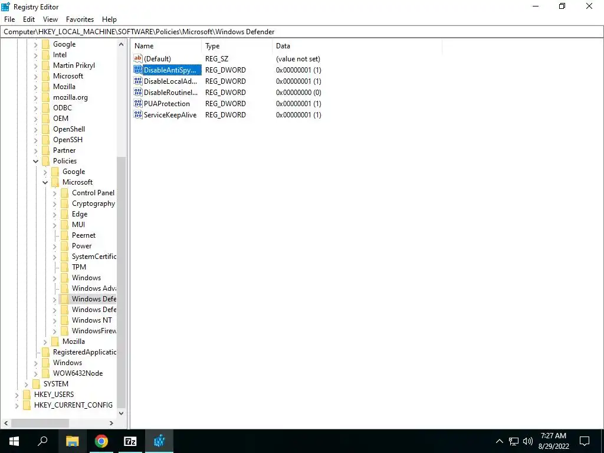
Task: Select the OpenShell key folder icon
Action: pos(46,129)
